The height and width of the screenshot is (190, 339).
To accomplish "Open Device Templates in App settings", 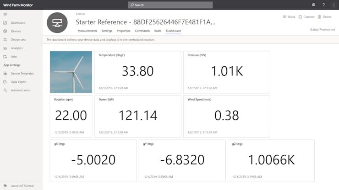I will pyautogui.click(x=22, y=74).
